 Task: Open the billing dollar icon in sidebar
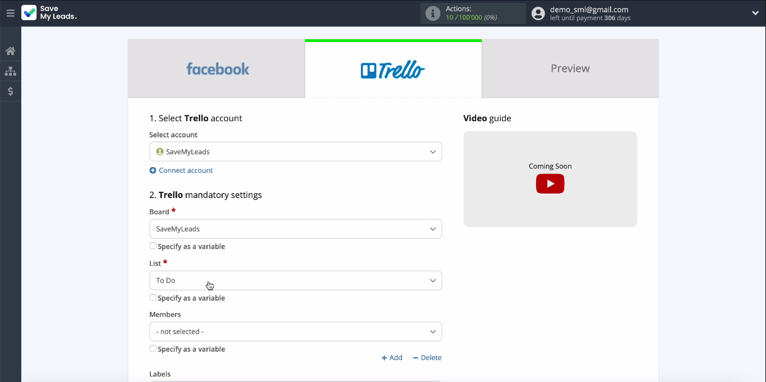[x=10, y=91]
